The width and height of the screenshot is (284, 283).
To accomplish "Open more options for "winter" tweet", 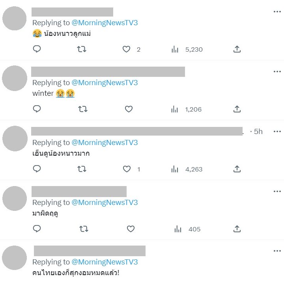I will coord(277,72).
